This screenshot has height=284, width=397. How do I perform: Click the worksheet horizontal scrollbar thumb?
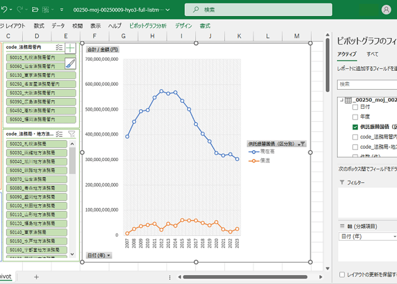tap(245, 277)
